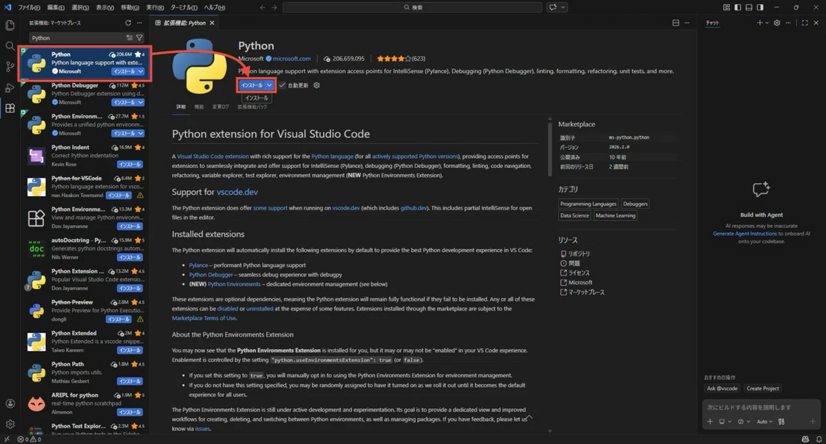Start a new chat with plus icon

(x=760, y=23)
